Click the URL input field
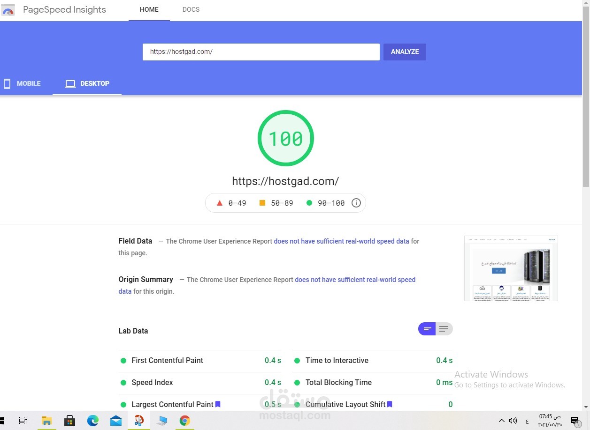This screenshot has height=430, width=590. [x=261, y=52]
